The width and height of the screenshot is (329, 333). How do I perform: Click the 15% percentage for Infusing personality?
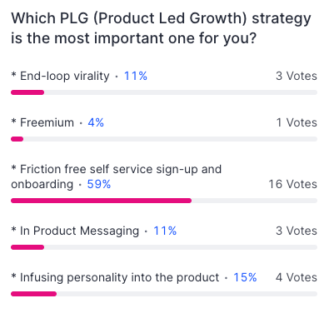click(245, 277)
